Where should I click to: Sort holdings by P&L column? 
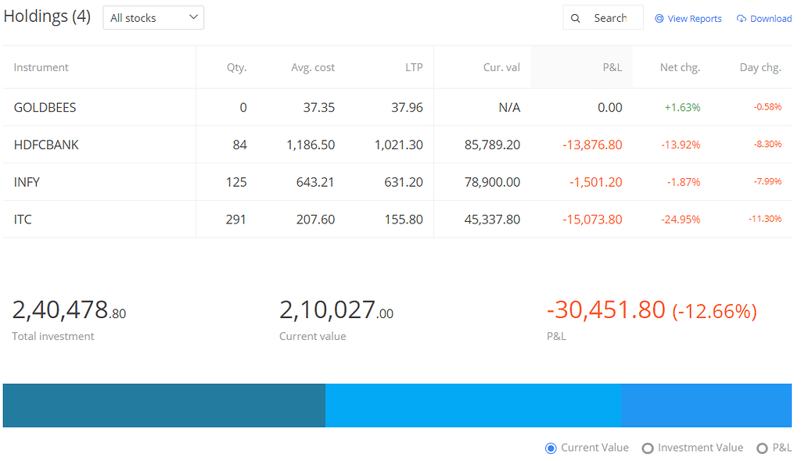click(x=612, y=67)
